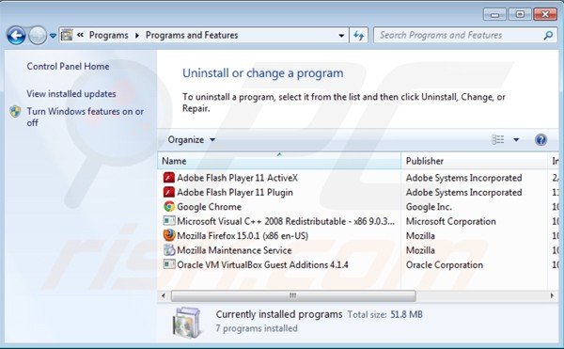Click horizontal scrollbar left arrow

pos(164,295)
